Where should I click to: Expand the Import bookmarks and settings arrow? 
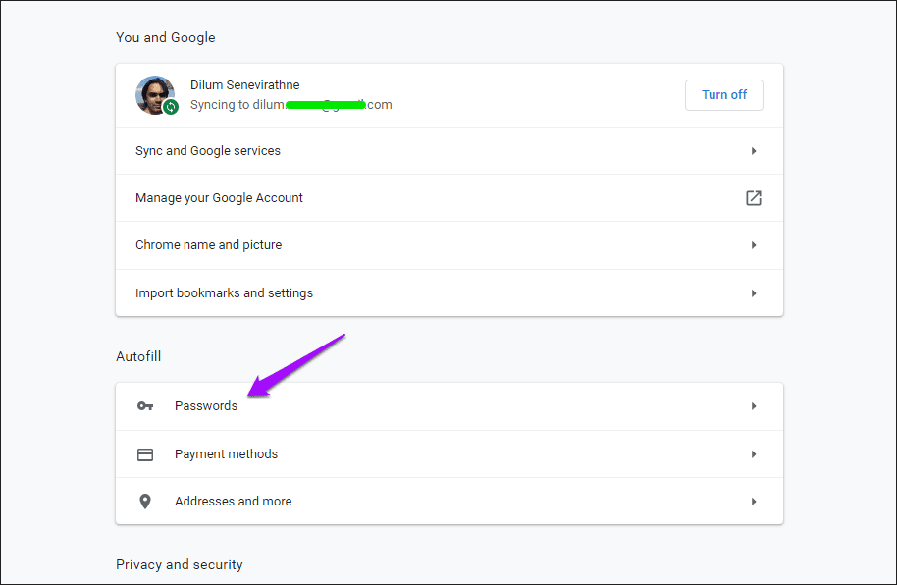(753, 293)
